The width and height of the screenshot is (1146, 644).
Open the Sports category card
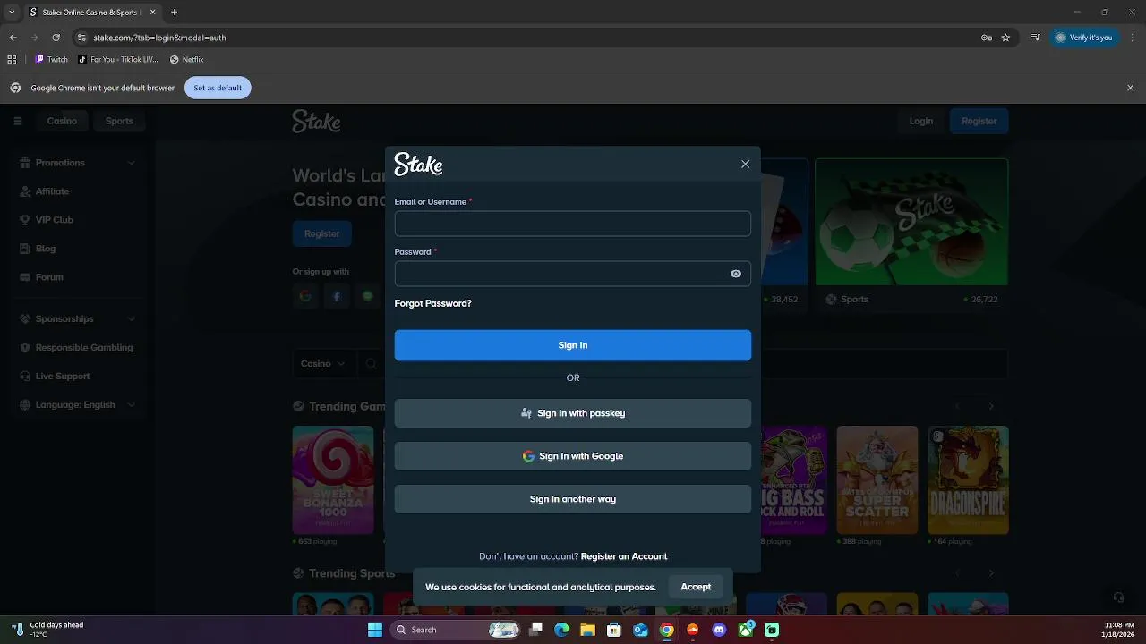coord(911,234)
